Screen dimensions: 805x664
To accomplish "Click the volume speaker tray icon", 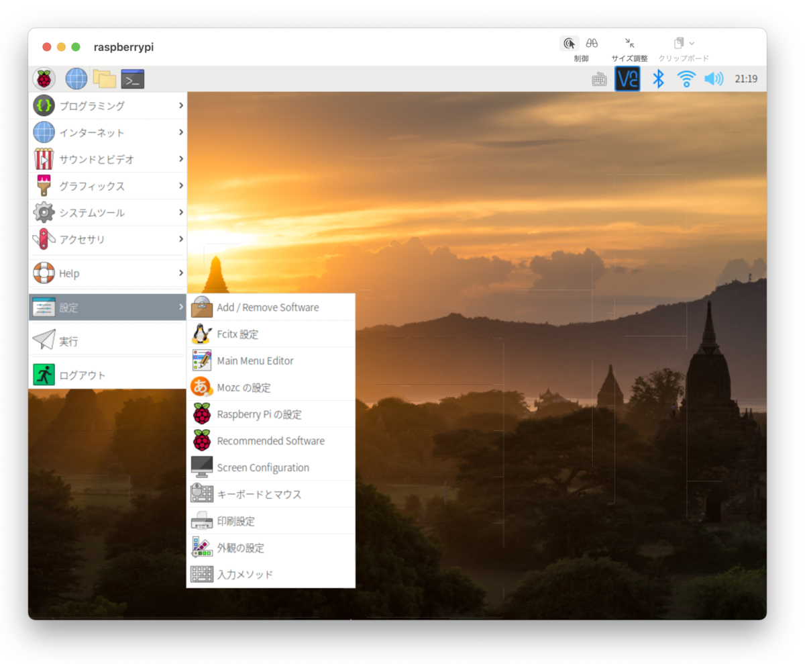I will [714, 79].
